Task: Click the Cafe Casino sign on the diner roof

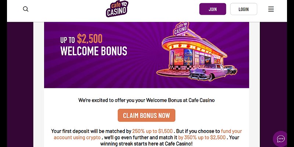Action: tap(180, 30)
